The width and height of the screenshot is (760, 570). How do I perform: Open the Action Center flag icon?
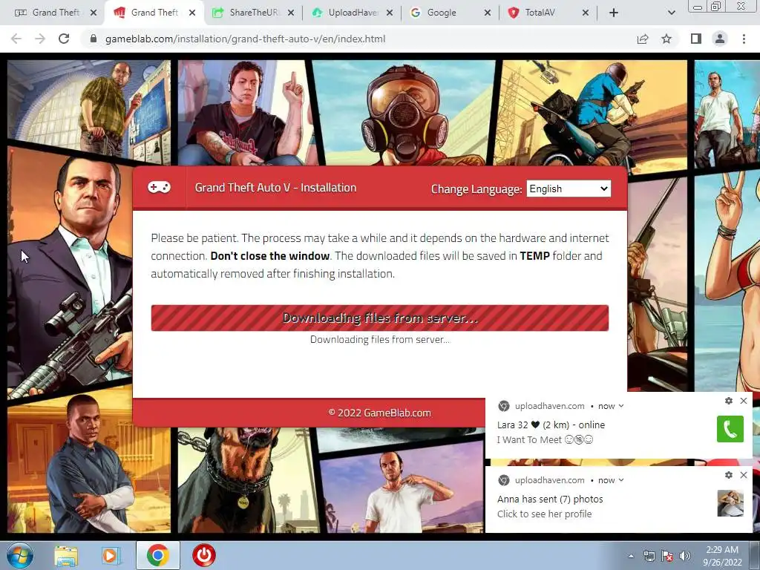[667, 556]
